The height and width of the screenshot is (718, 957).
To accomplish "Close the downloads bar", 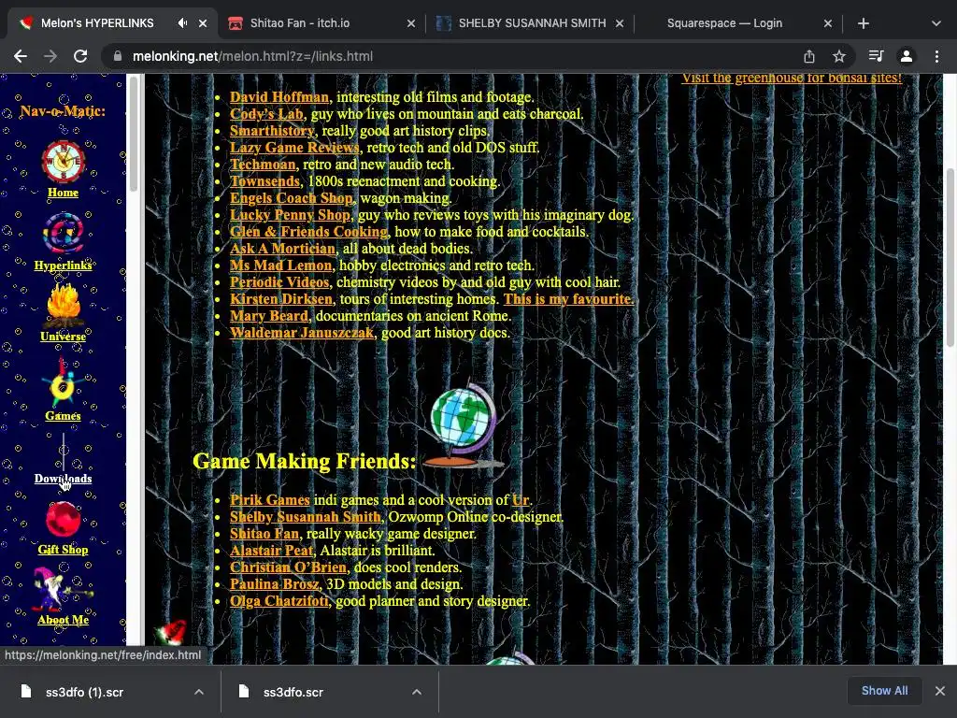I will pos(940,691).
